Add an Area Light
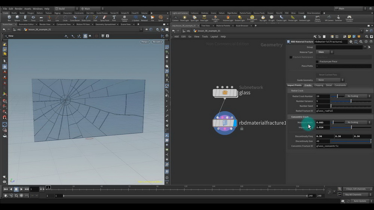The width and height of the screenshot is (374, 210). (x=204, y=19)
